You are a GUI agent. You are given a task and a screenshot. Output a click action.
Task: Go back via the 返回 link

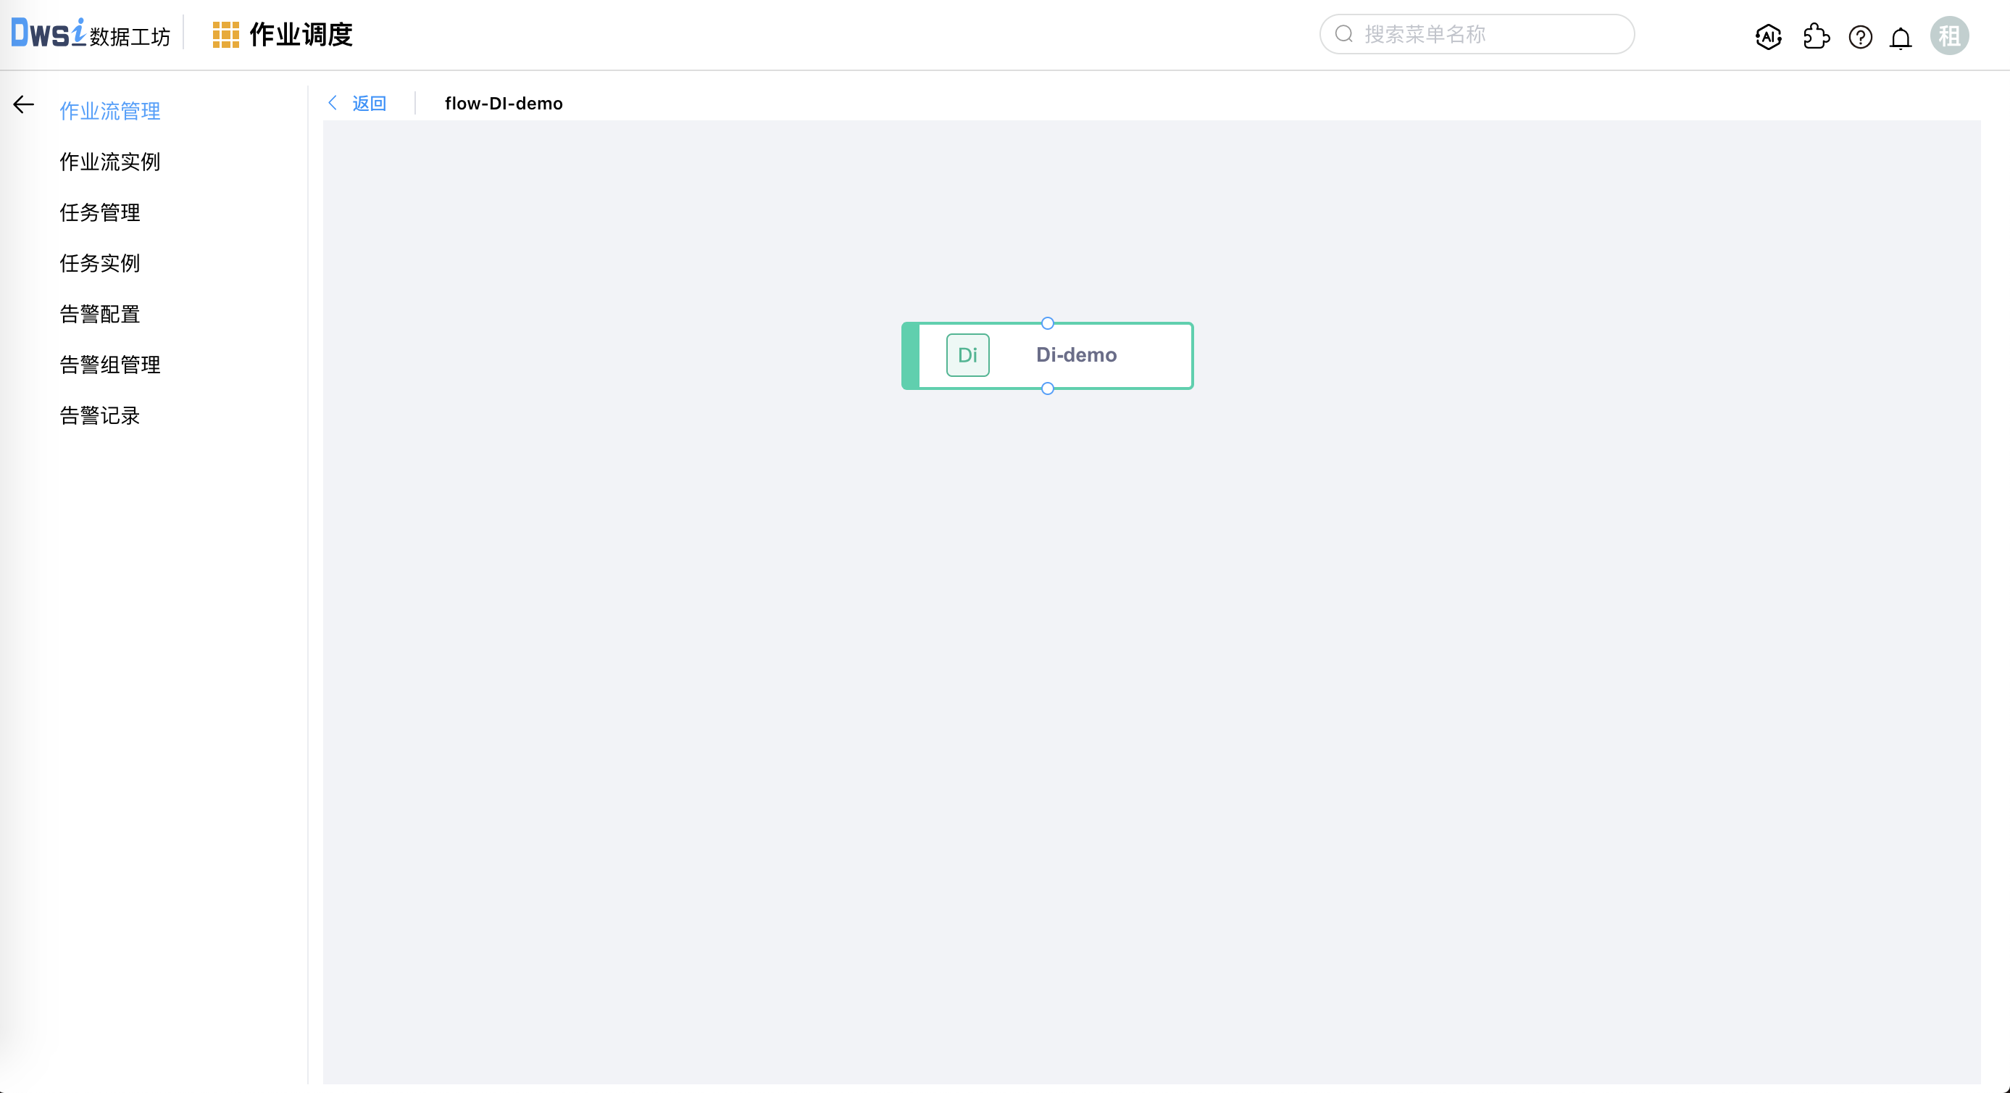(x=369, y=103)
